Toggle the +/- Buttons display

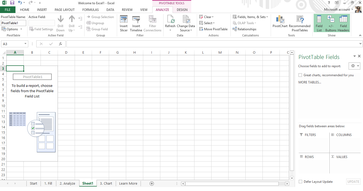pos(330,23)
